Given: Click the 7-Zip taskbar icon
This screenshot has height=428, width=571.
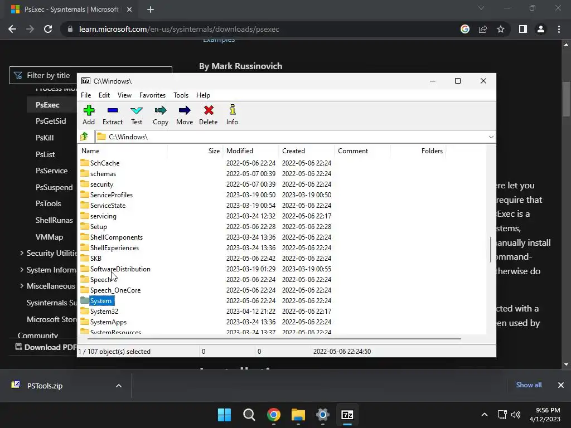Looking at the screenshot, I should (x=347, y=415).
